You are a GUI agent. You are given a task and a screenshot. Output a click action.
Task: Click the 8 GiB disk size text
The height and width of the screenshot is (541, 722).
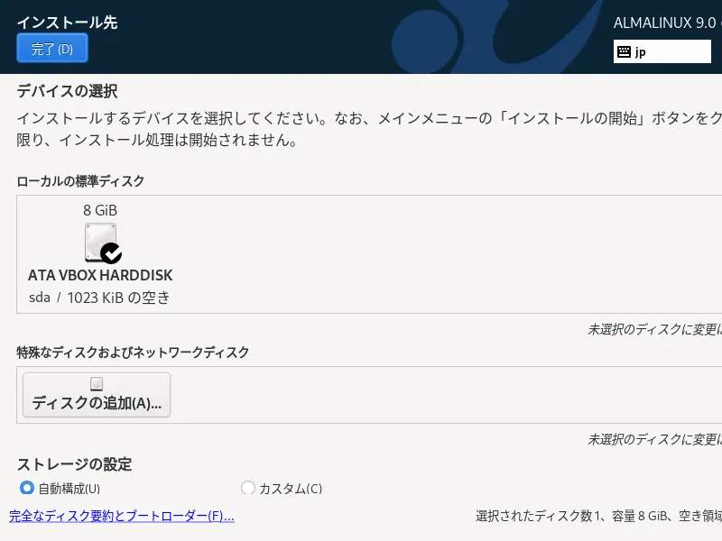click(x=100, y=210)
